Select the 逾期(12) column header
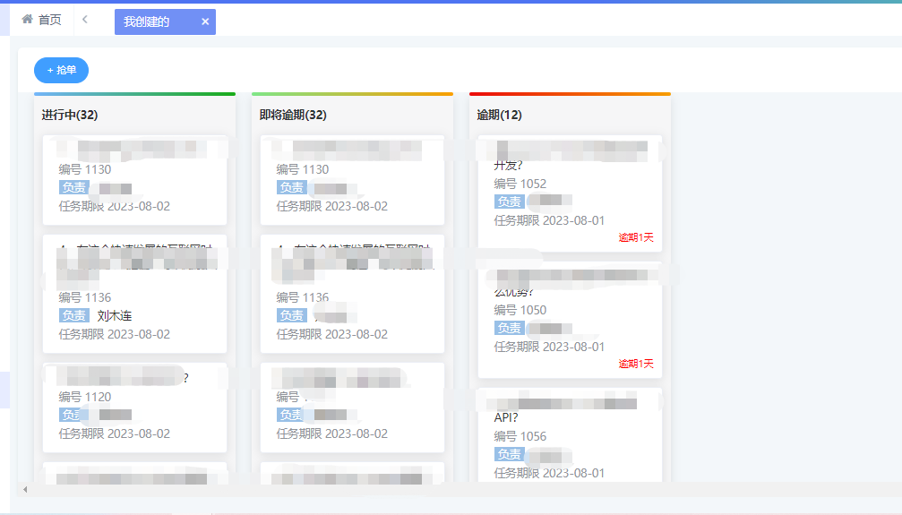The height and width of the screenshot is (515, 902). (499, 115)
